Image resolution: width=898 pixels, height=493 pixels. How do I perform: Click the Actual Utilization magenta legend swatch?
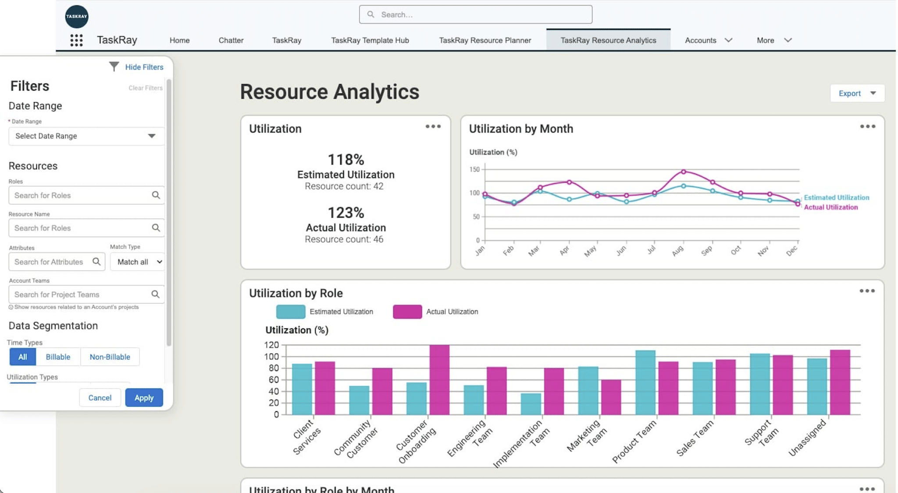tap(407, 312)
